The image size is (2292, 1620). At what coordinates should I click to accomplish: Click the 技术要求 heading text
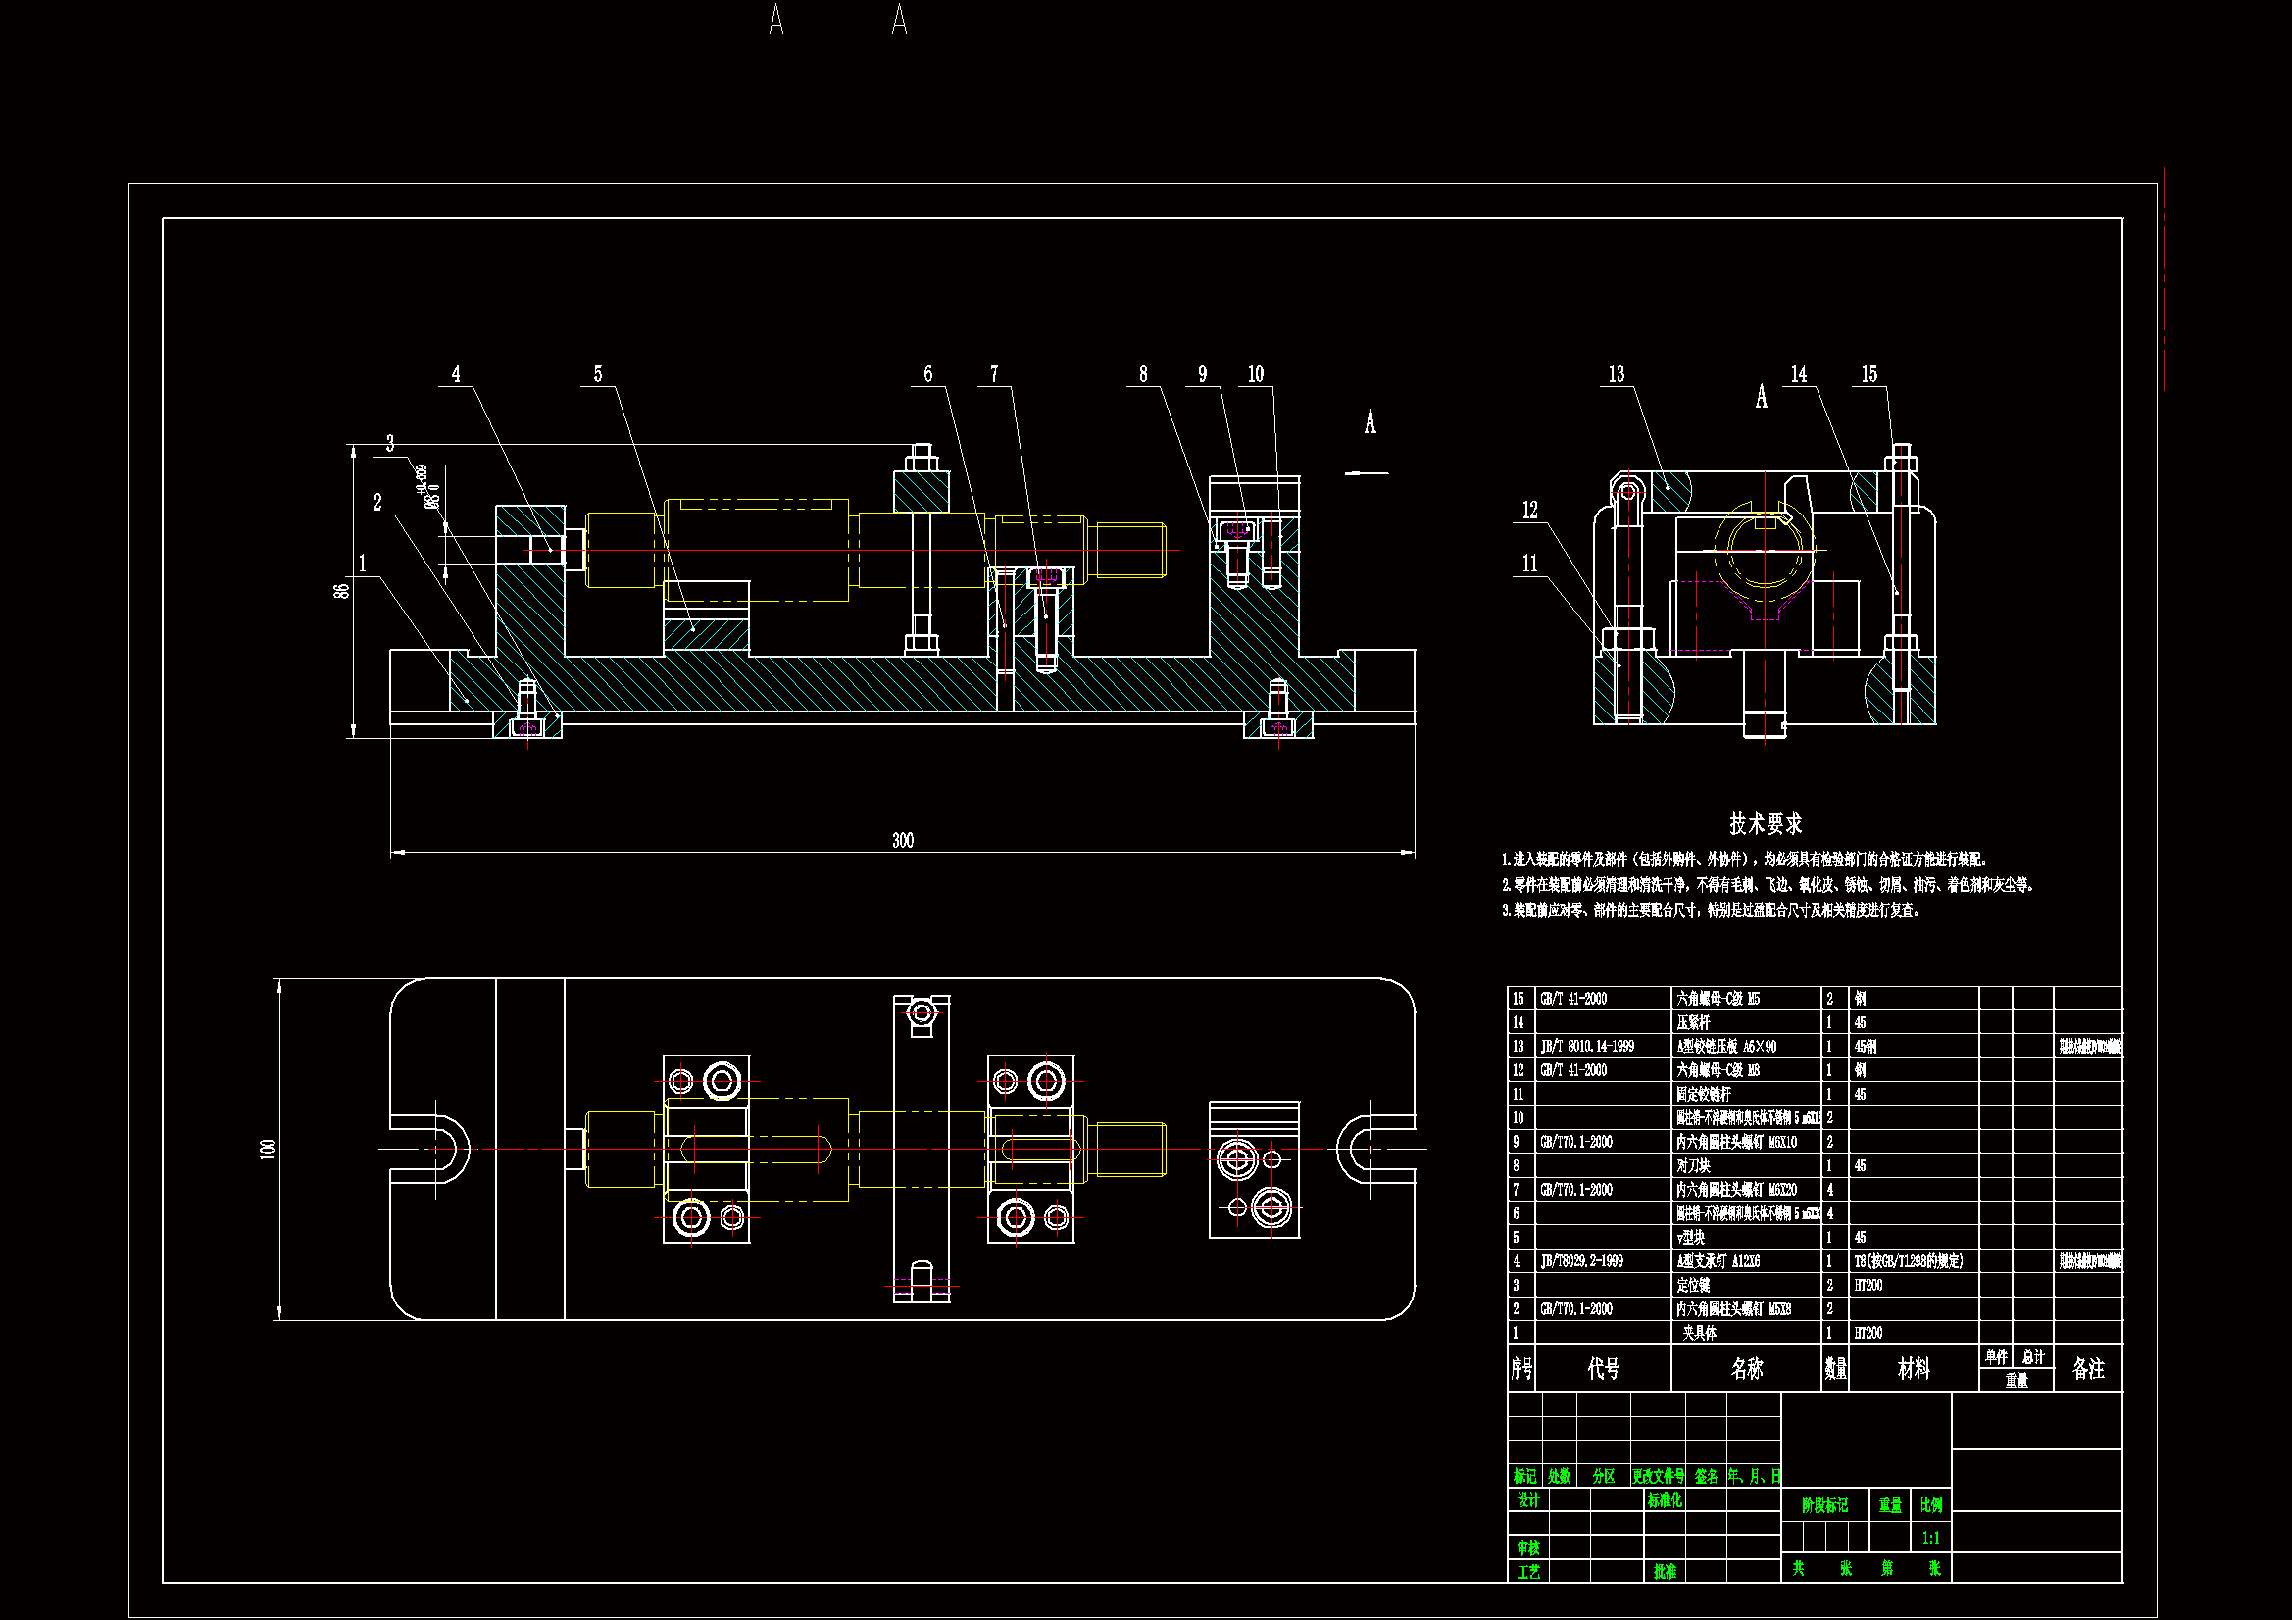1765,823
